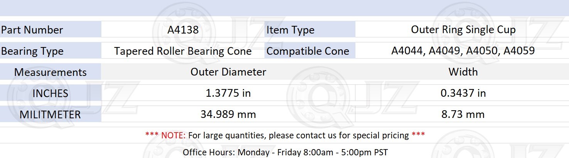Click the Bearing Type label cell
569x158 pixels.
[51, 51]
